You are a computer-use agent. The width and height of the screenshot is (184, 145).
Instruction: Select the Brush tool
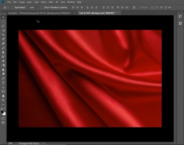point(3,48)
